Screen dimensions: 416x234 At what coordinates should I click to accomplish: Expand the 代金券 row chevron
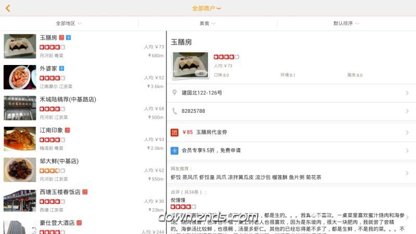(x=407, y=132)
